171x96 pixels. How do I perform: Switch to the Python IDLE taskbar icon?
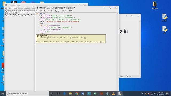(120, 94)
